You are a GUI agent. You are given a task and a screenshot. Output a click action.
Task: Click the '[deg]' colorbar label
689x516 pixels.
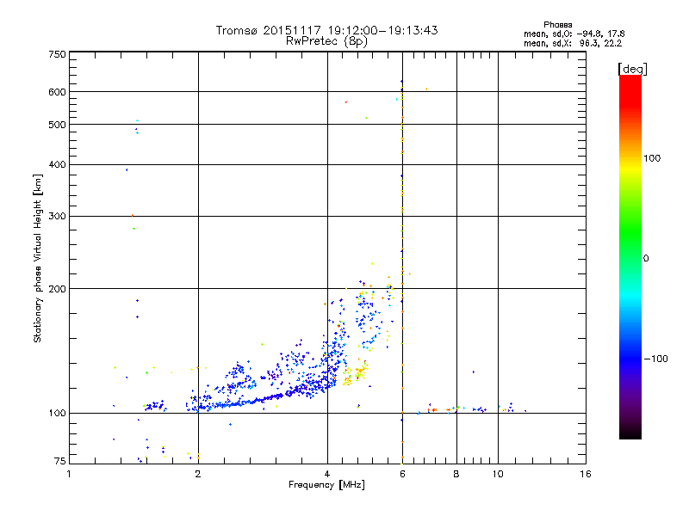[632, 69]
